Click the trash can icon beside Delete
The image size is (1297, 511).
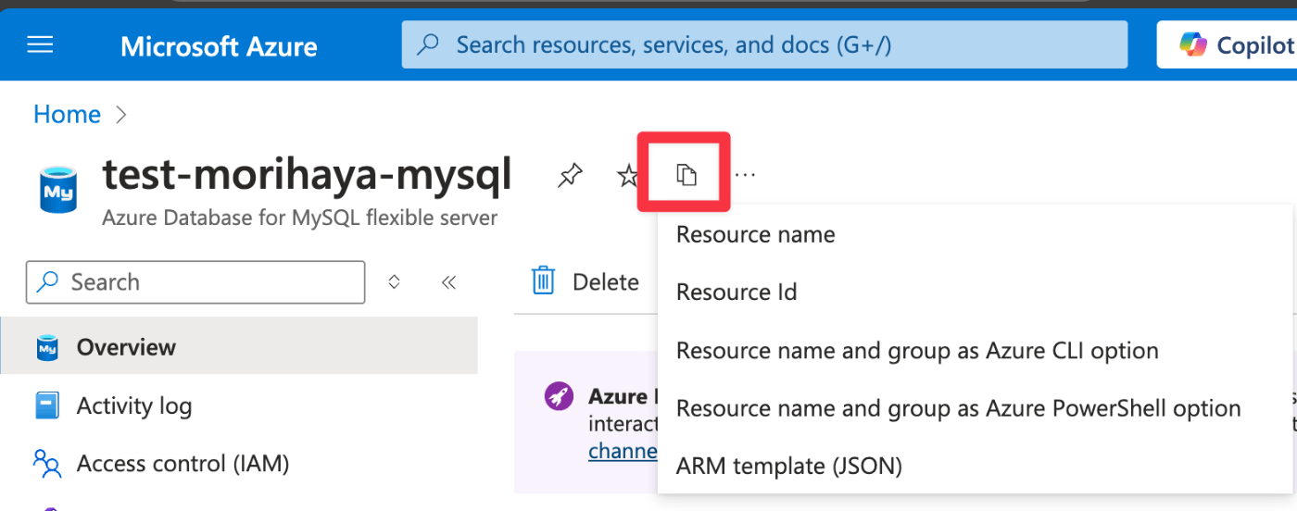point(544,281)
